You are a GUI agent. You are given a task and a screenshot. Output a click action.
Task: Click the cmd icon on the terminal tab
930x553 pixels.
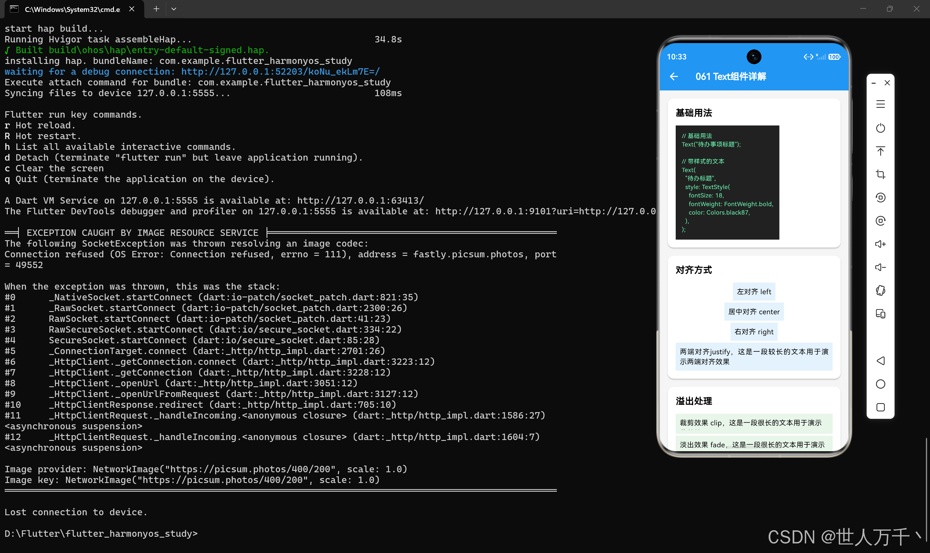pyautogui.click(x=14, y=9)
